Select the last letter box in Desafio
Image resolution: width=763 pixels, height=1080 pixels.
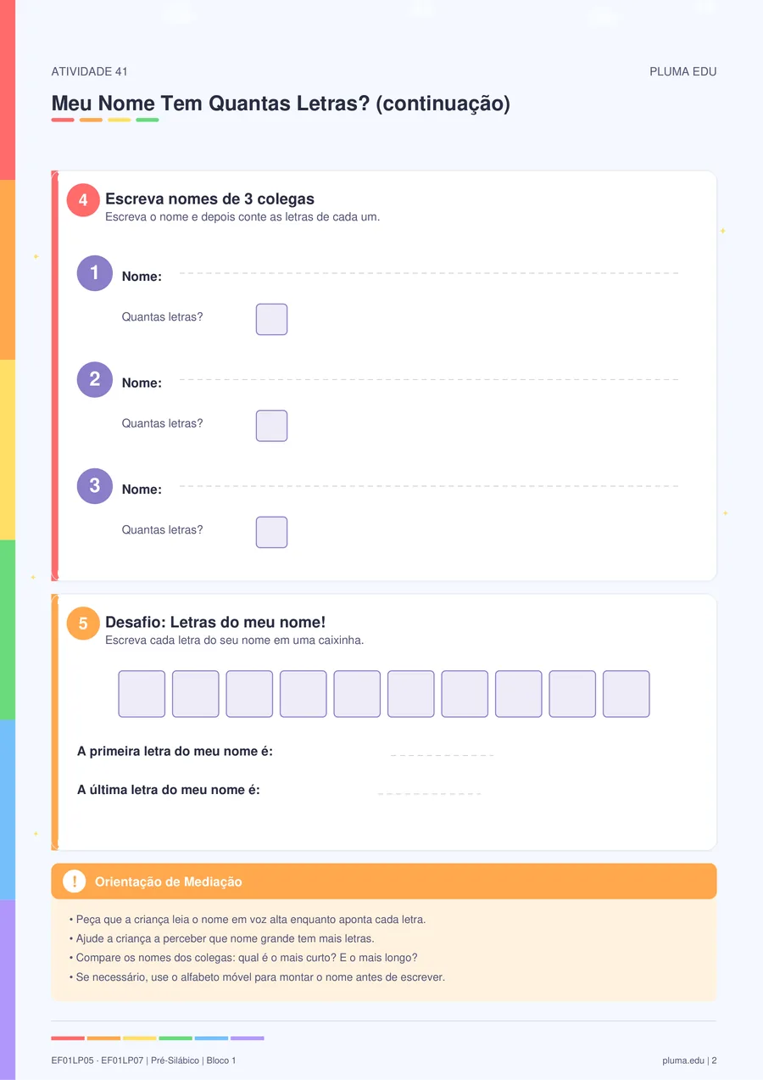(627, 694)
